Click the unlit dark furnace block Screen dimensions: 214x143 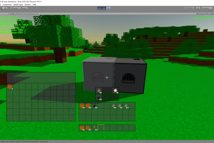[x=130, y=76]
